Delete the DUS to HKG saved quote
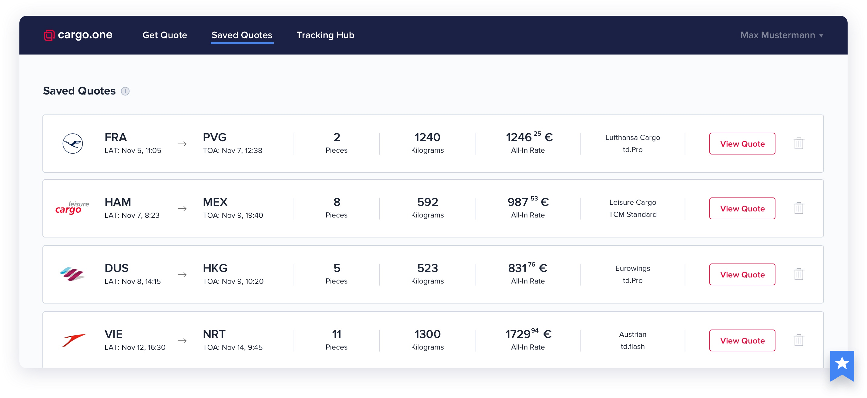The height and width of the screenshot is (398, 867). (799, 274)
